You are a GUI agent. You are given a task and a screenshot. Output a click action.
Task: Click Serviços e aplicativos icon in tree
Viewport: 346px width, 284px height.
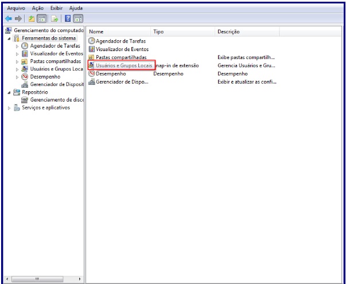tap(17, 108)
